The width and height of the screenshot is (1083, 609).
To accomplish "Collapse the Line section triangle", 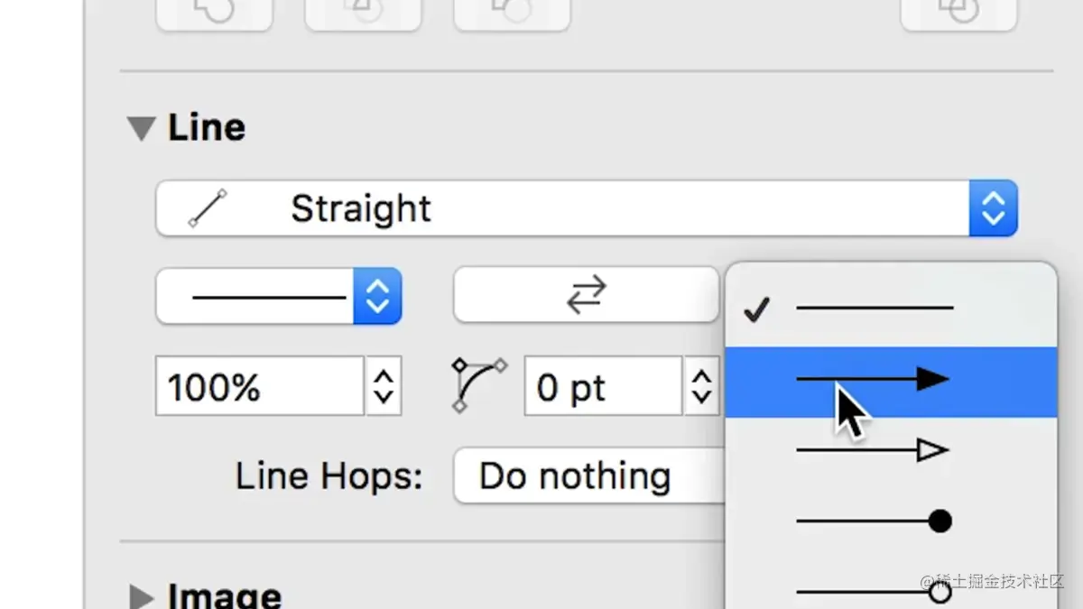I will pyautogui.click(x=142, y=128).
